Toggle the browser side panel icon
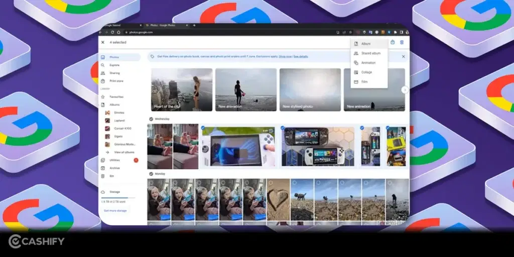The image size is (514, 257). (401, 32)
